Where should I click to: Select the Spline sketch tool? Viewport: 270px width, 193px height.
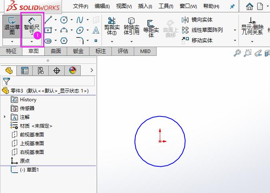pyautogui.click(x=80, y=20)
